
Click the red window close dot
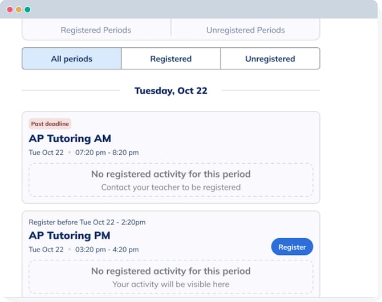coord(10,10)
